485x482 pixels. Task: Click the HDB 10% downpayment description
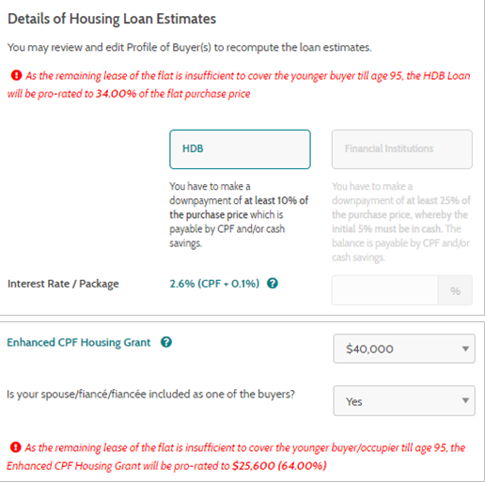tap(239, 215)
